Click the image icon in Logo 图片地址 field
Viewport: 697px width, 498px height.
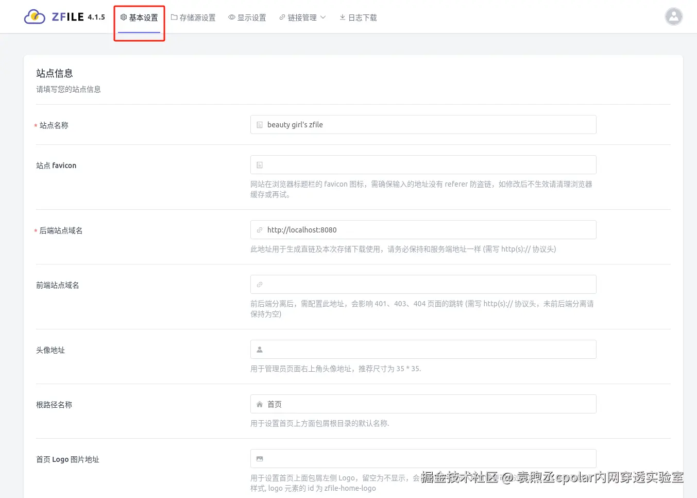pos(260,459)
